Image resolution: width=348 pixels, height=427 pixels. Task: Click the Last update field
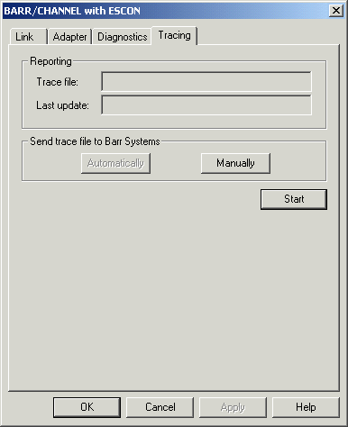tap(206, 104)
